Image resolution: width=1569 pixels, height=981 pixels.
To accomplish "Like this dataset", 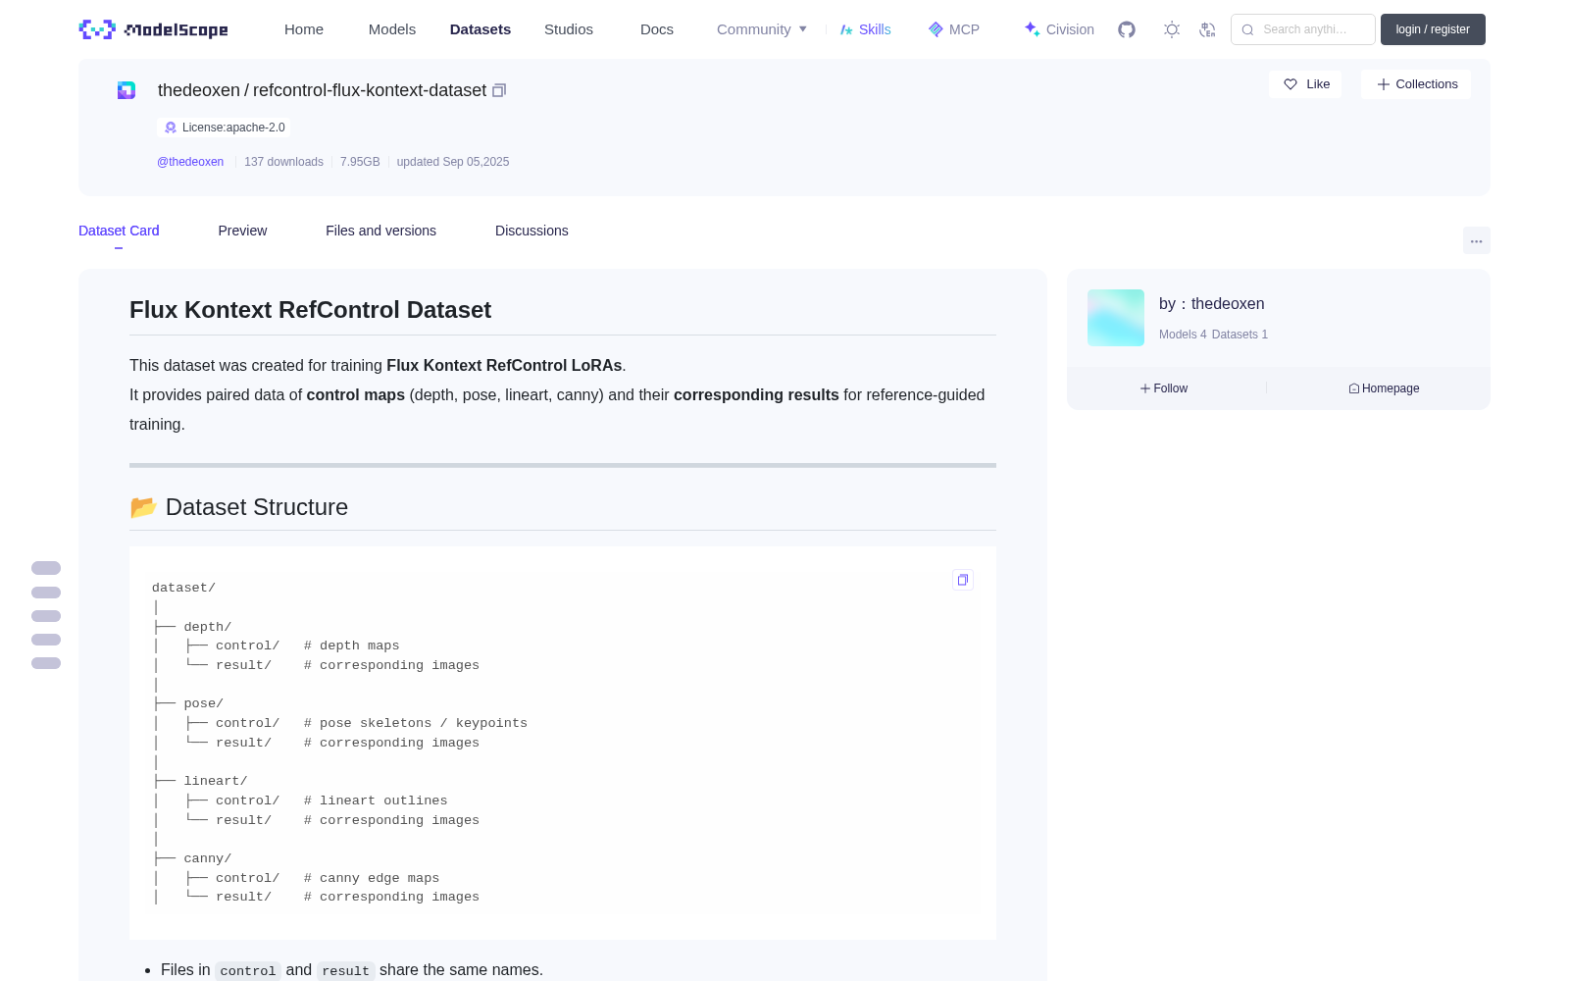I will pyautogui.click(x=1305, y=84).
